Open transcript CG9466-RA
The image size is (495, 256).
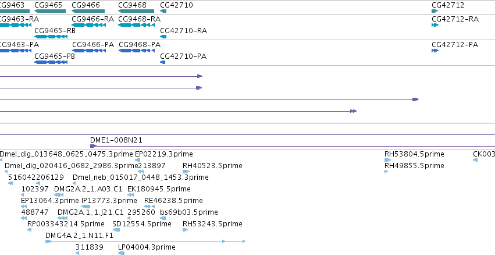click(93, 19)
